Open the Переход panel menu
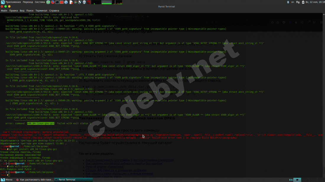The image size is (325, 182). pos(28,2)
